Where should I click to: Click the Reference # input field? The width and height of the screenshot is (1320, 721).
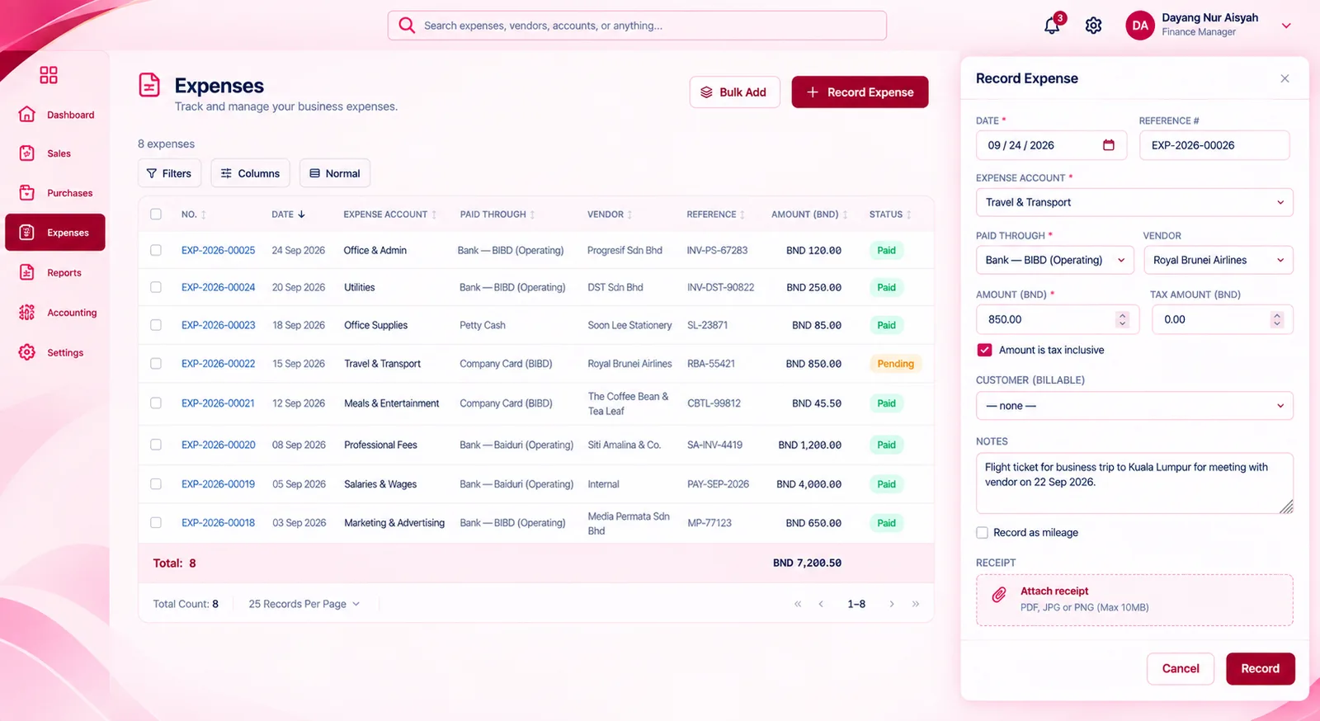[1214, 145]
